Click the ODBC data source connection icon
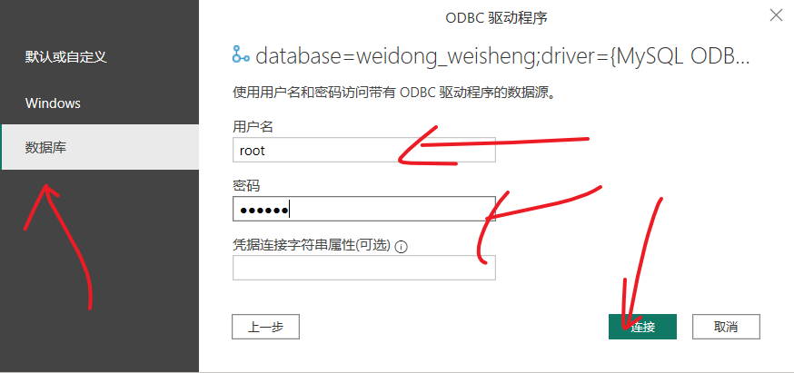794x373 pixels. pyautogui.click(x=240, y=54)
